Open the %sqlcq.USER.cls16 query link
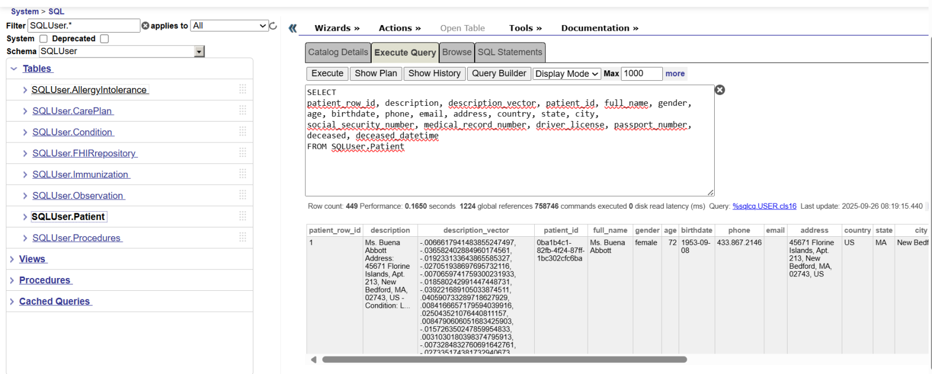Image resolution: width=932 pixels, height=374 pixels. click(x=764, y=206)
